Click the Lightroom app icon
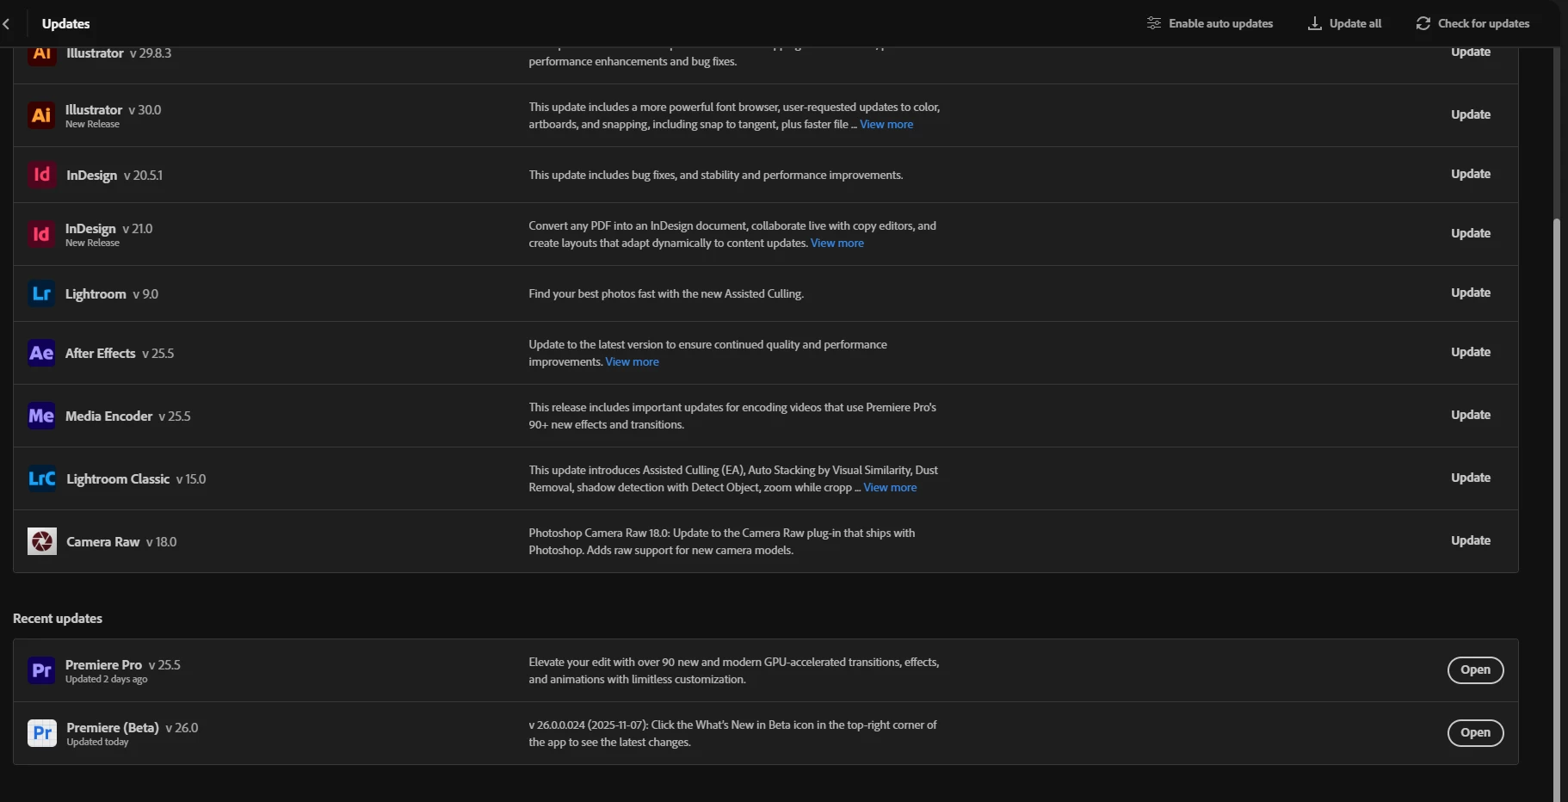 point(41,293)
